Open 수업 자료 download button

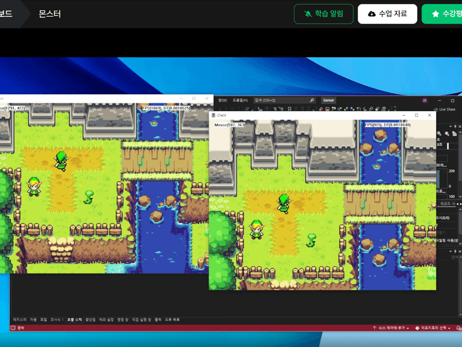387,14
